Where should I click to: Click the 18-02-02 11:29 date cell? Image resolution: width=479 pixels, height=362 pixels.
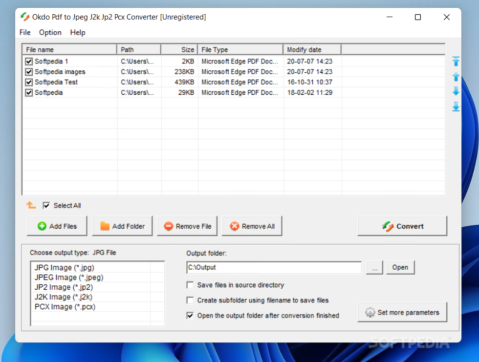(x=310, y=92)
